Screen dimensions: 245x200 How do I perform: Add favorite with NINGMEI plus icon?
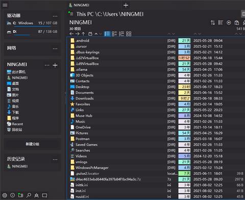(55, 65)
